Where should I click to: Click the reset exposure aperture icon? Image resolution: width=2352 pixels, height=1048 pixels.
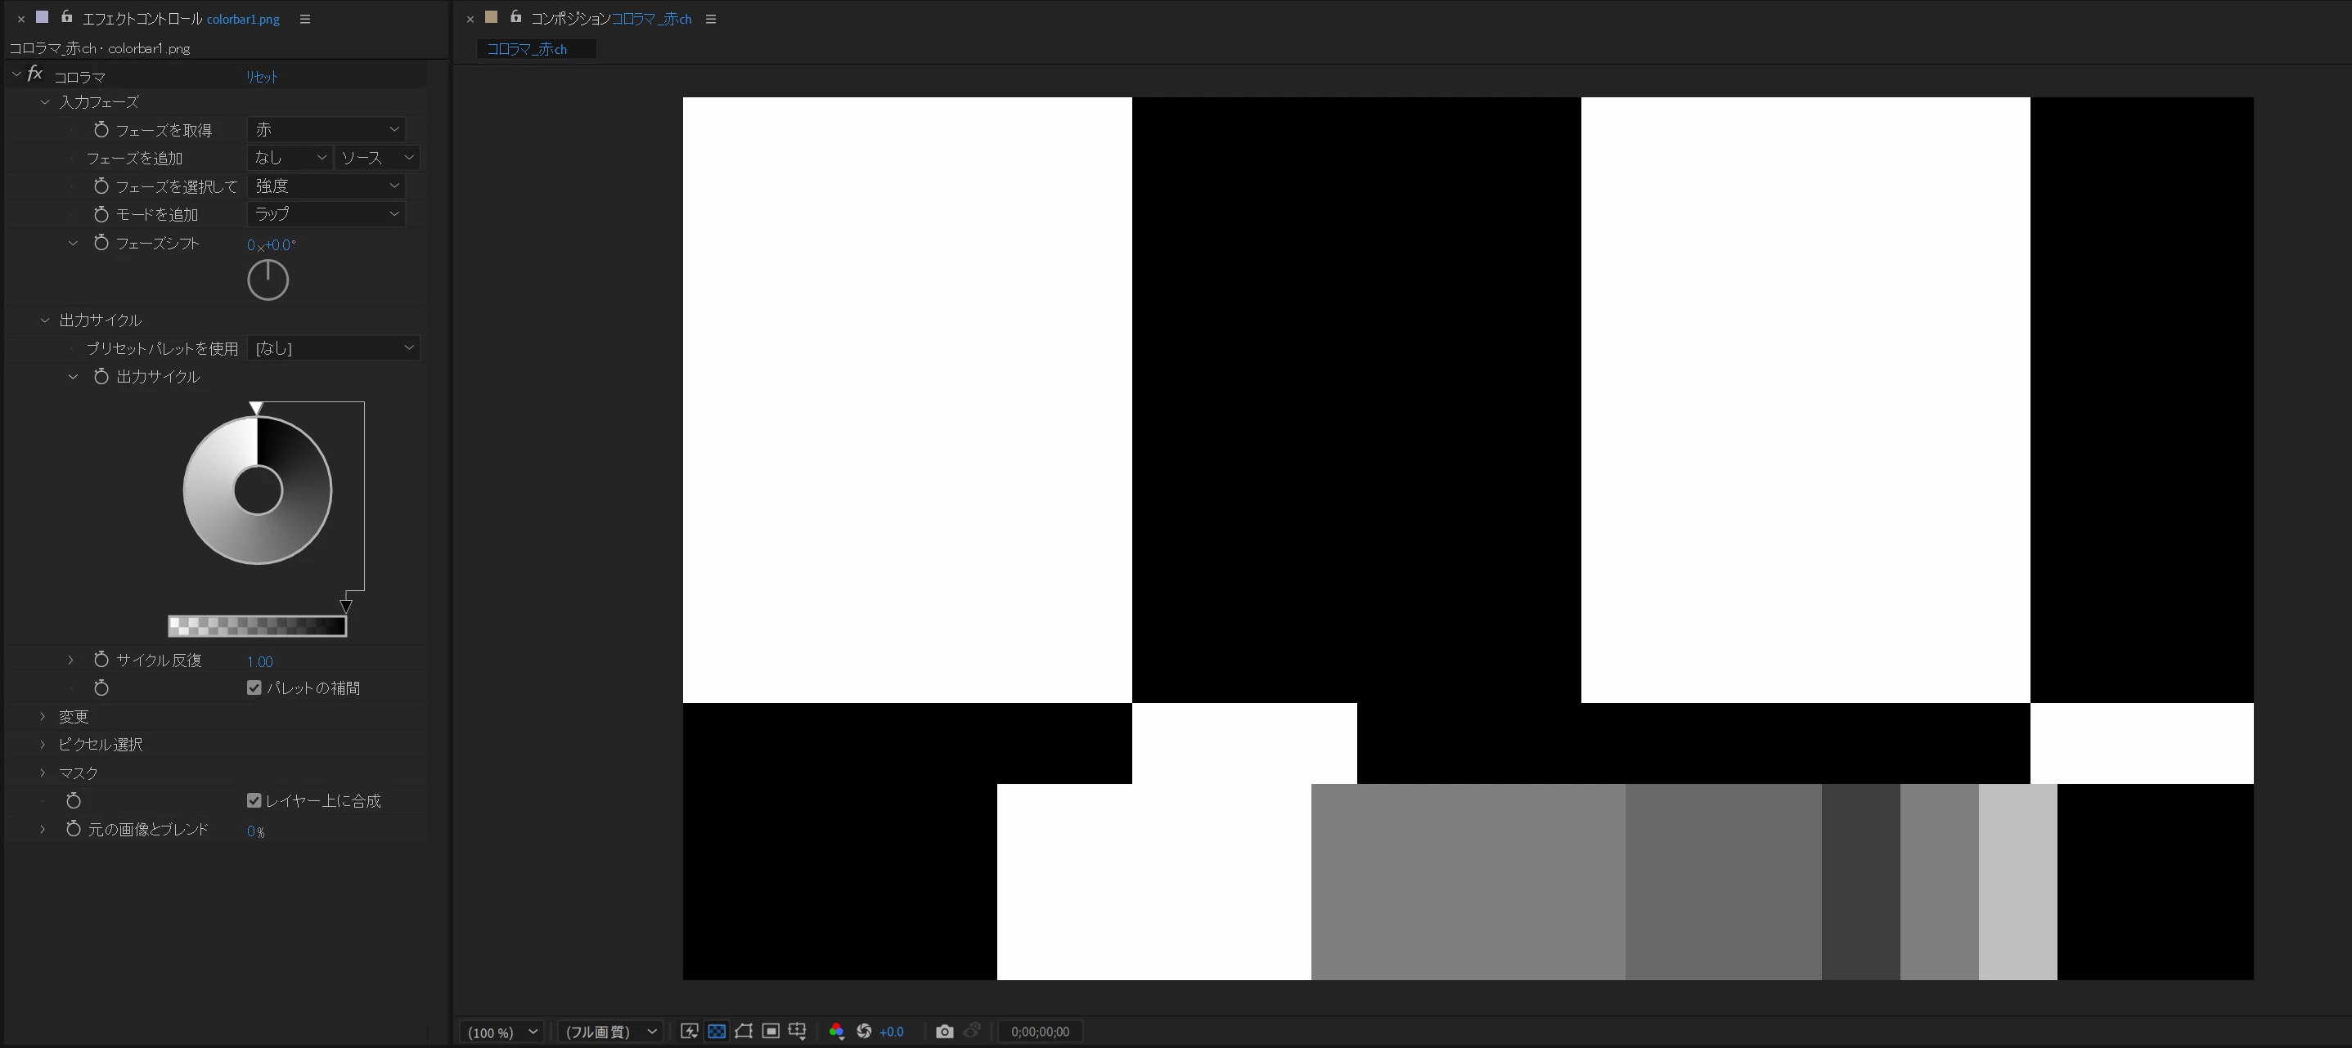click(864, 1032)
